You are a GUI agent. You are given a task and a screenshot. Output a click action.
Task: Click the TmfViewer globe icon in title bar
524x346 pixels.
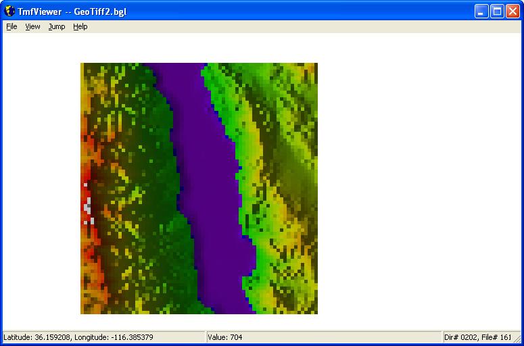pos(9,11)
